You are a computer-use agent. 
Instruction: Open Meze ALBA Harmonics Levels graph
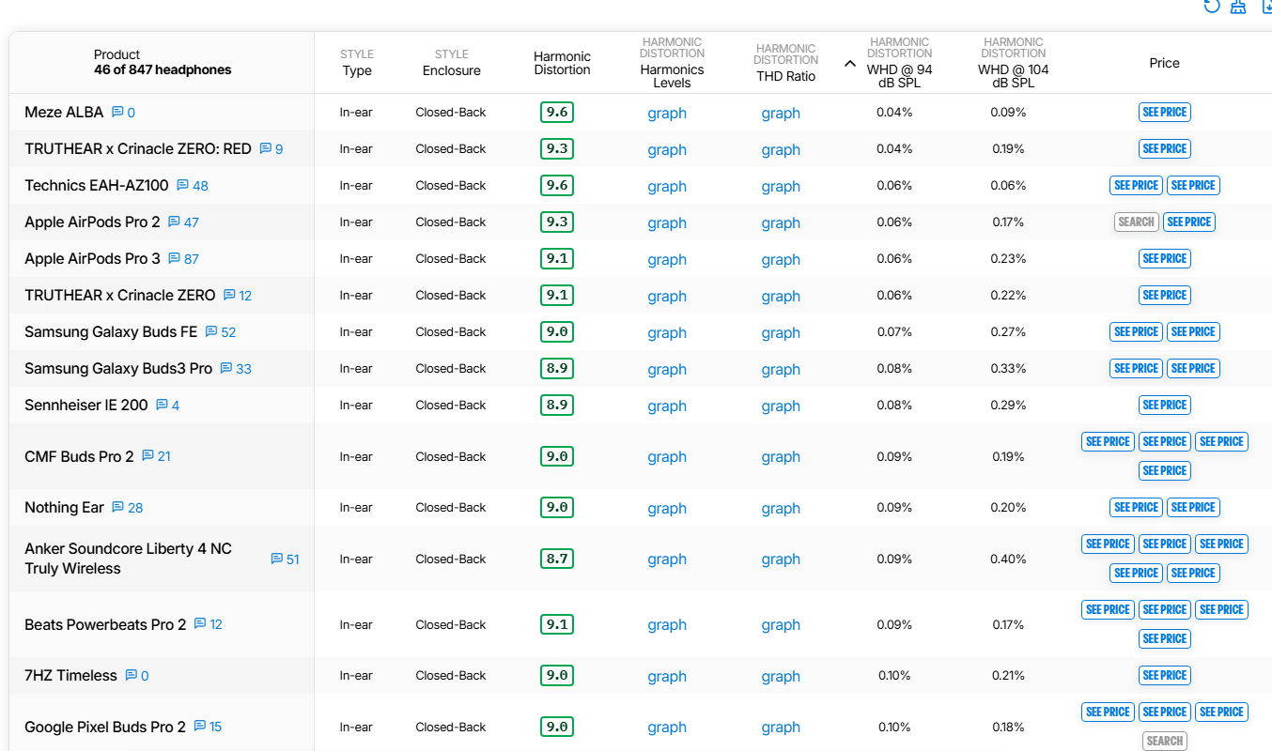click(667, 114)
